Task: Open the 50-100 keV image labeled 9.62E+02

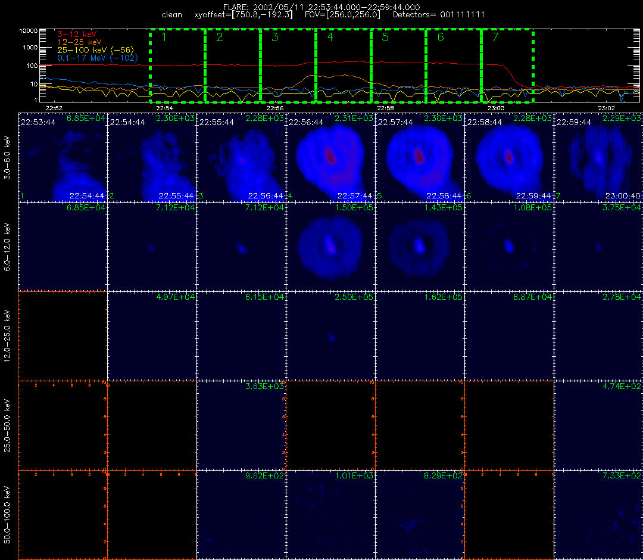Action: click(242, 515)
